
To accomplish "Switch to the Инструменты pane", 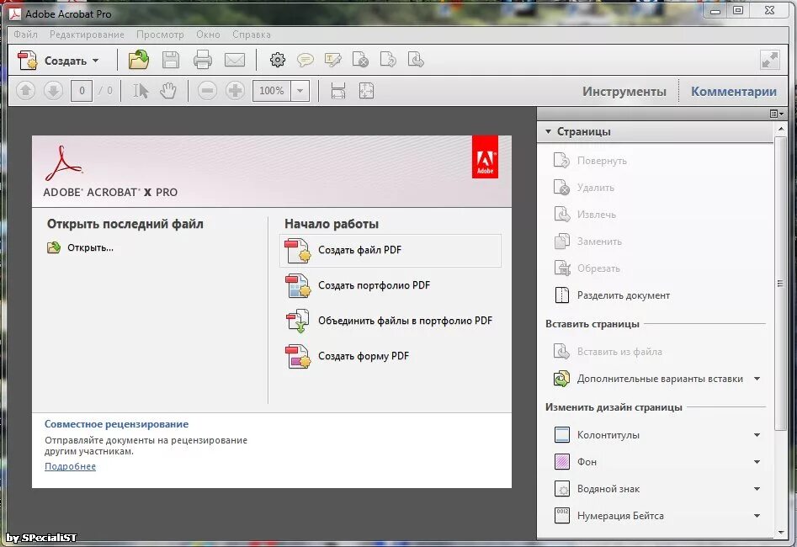I will (x=624, y=92).
